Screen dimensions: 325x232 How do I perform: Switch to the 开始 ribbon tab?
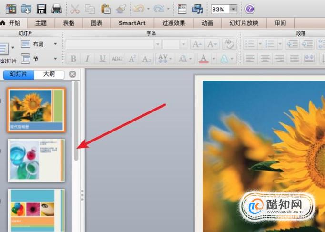13,23
